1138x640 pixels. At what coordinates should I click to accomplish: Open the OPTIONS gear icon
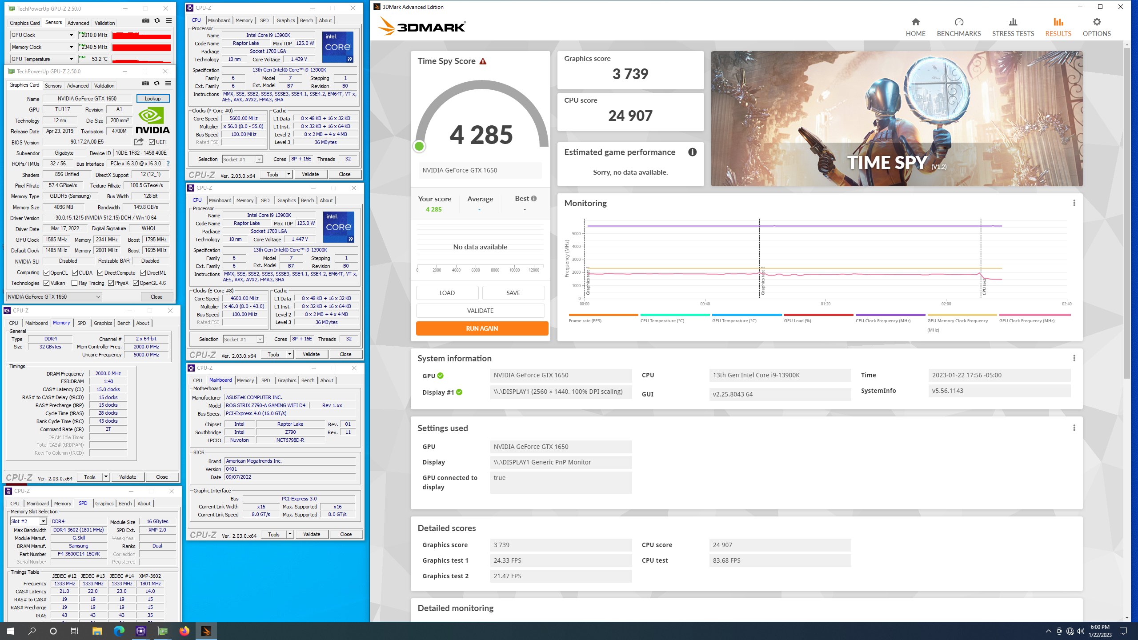(1097, 22)
